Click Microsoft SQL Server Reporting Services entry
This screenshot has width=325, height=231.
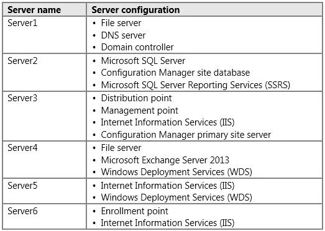[x=196, y=85]
